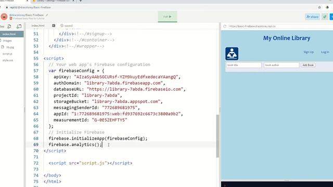This screenshot has height=187, width=333.
Task: Select index.html in the file tree
Action: [11, 34]
